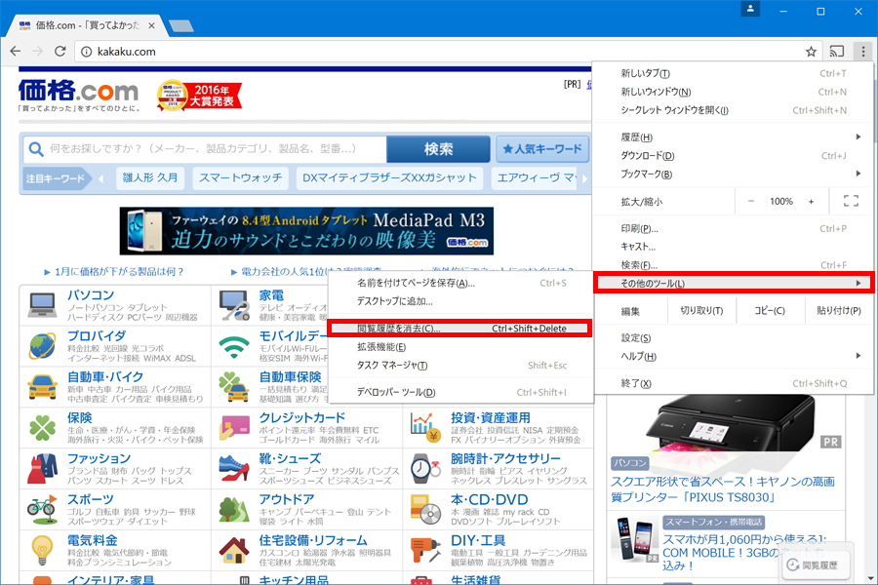878x585 pixels.
Task: Expand the ブックマーク(B) submenu
Action: [733, 175]
